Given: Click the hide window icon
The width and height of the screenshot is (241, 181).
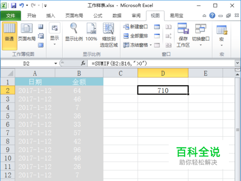Looking at the screenshot, I should 157,36.
